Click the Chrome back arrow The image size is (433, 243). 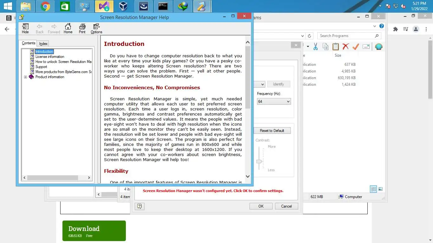point(7,29)
